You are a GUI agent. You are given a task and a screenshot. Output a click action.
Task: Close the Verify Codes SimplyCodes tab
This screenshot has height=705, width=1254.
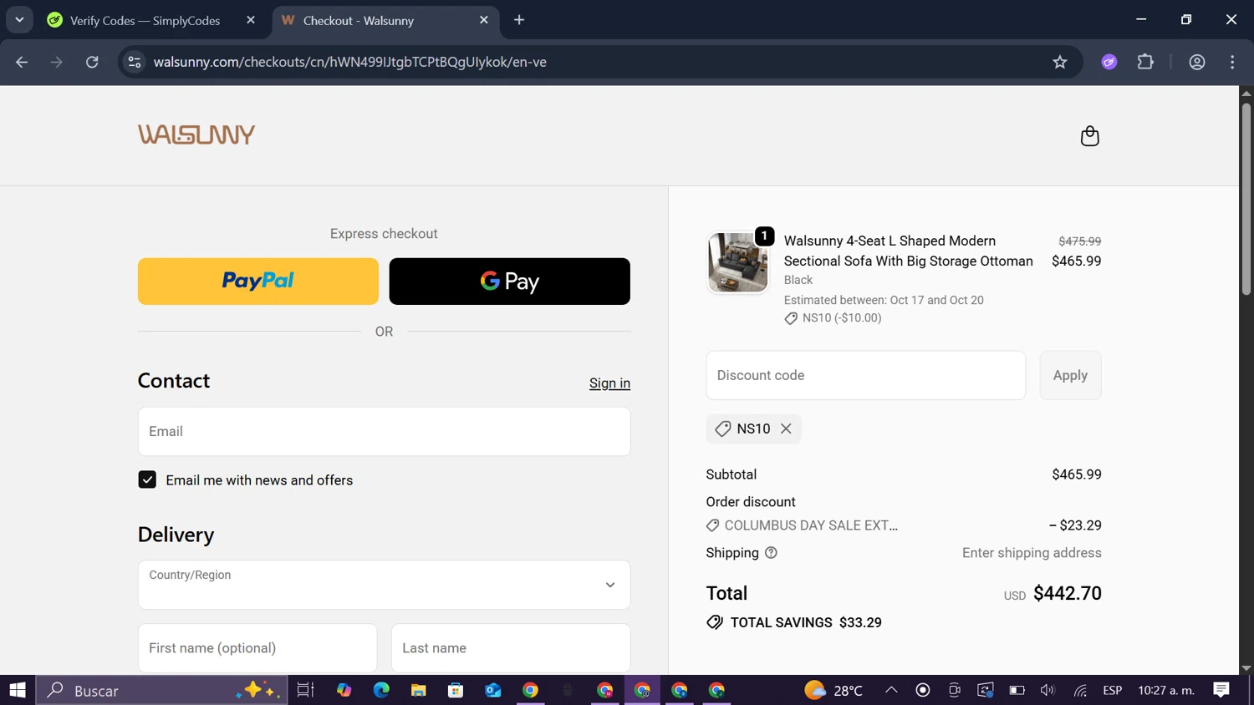point(251,20)
